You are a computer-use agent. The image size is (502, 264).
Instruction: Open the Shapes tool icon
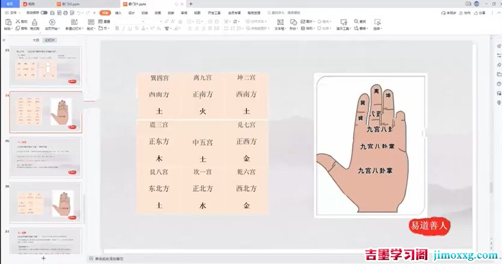(x=293, y=22)
